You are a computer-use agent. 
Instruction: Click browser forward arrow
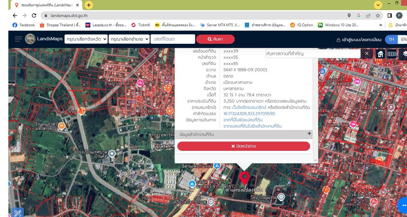pos(24,16)
